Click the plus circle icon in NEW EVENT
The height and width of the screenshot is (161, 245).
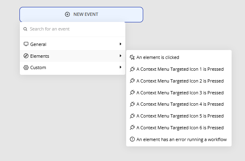click(67, 14)
